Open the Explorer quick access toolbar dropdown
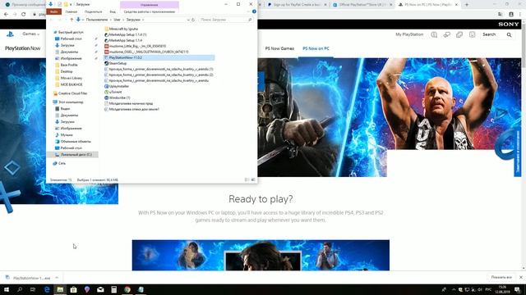Viewport: 526px width, 295px height. pos(71,4)
